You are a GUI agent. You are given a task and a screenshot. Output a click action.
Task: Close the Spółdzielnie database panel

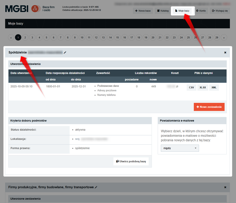pyautogui.click(x=225, y=52)
